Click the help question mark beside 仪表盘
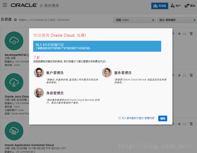The width and height of the screenshot is (197, 153). point(15,20)
